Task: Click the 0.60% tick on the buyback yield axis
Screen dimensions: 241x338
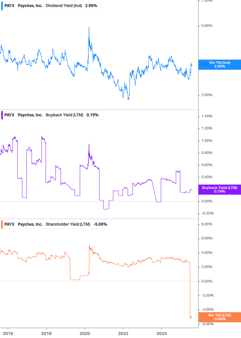Action: (207, 165)
